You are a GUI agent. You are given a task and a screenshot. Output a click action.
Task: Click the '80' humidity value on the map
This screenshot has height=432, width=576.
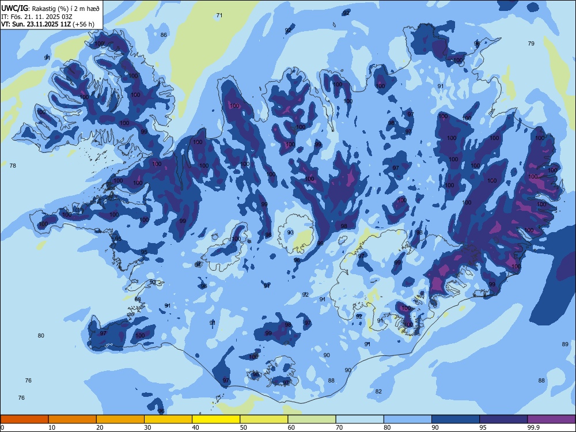(41, 335)
